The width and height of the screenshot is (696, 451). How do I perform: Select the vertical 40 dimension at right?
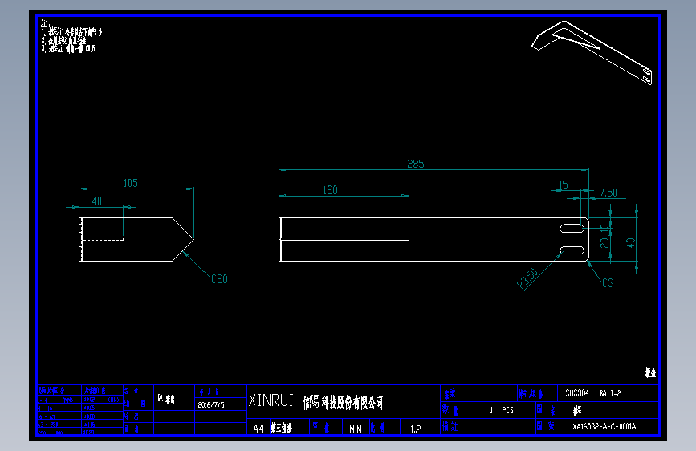click(x=630, y=243)
